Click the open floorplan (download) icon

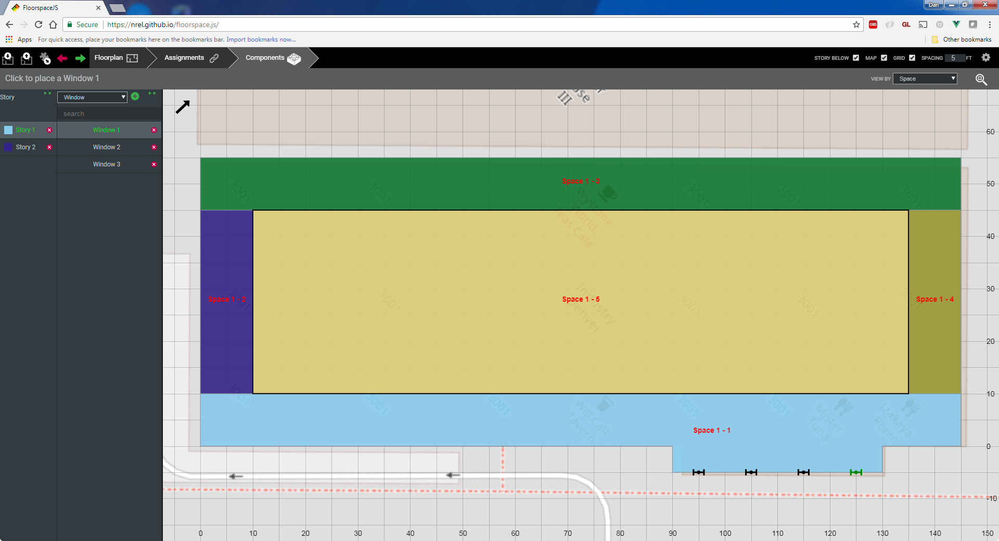pyautogui.click(x=8, y=58)
